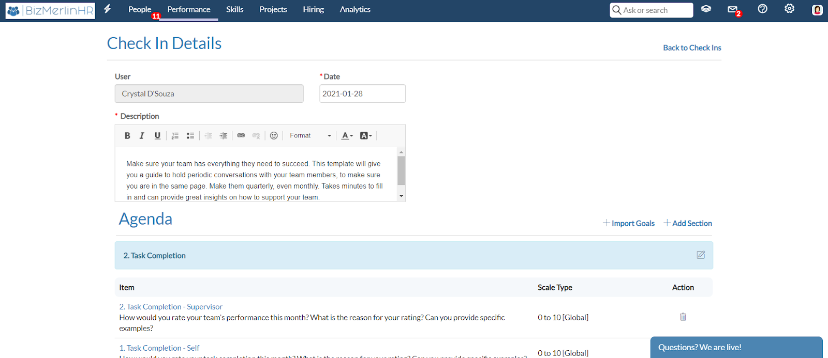Expand the Format dropdown
This screenshot has height=358, width=828.
point(310,136)
